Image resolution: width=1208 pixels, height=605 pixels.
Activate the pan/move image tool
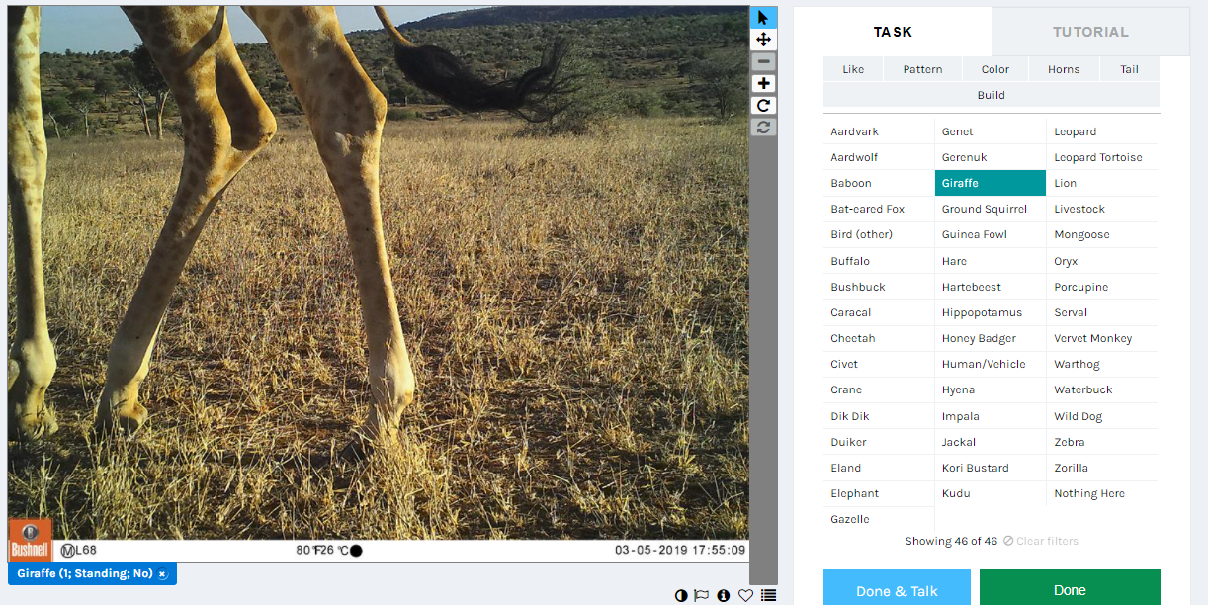pos(763,40)
